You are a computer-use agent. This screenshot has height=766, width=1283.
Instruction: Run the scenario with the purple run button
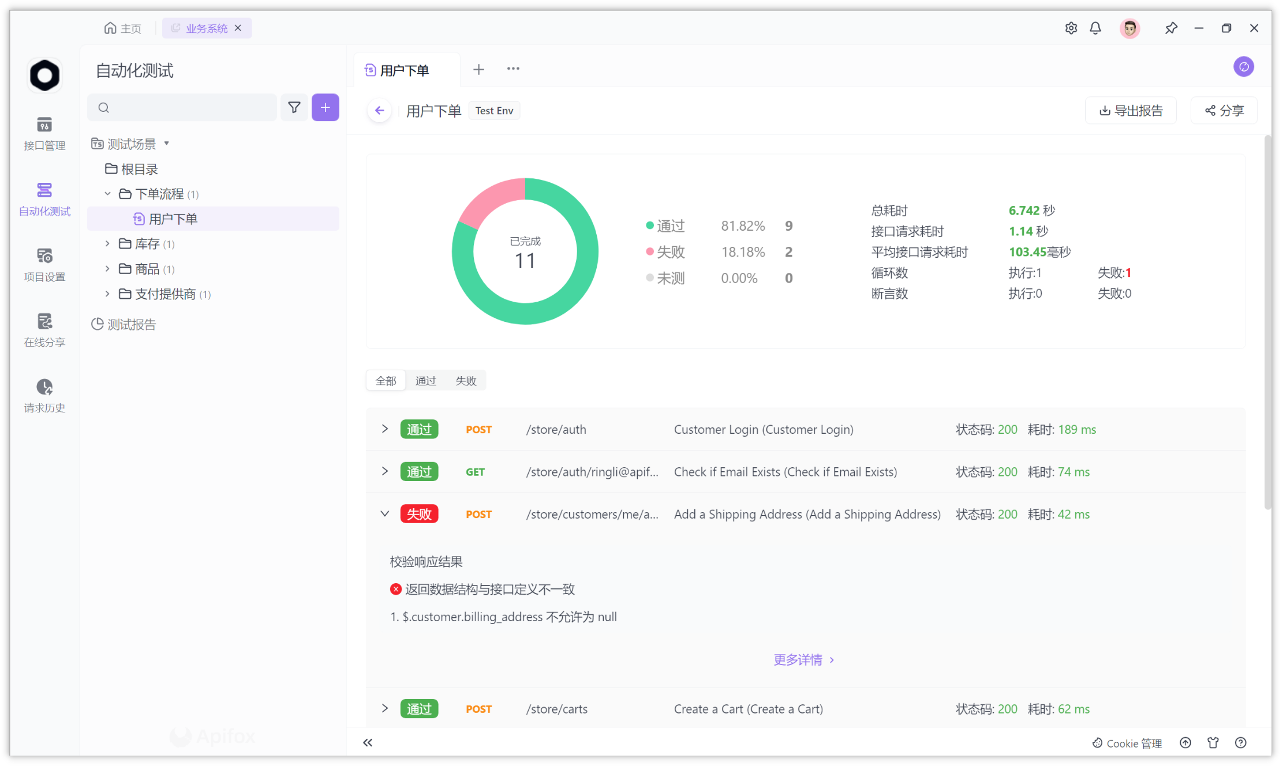point(1244,66)
